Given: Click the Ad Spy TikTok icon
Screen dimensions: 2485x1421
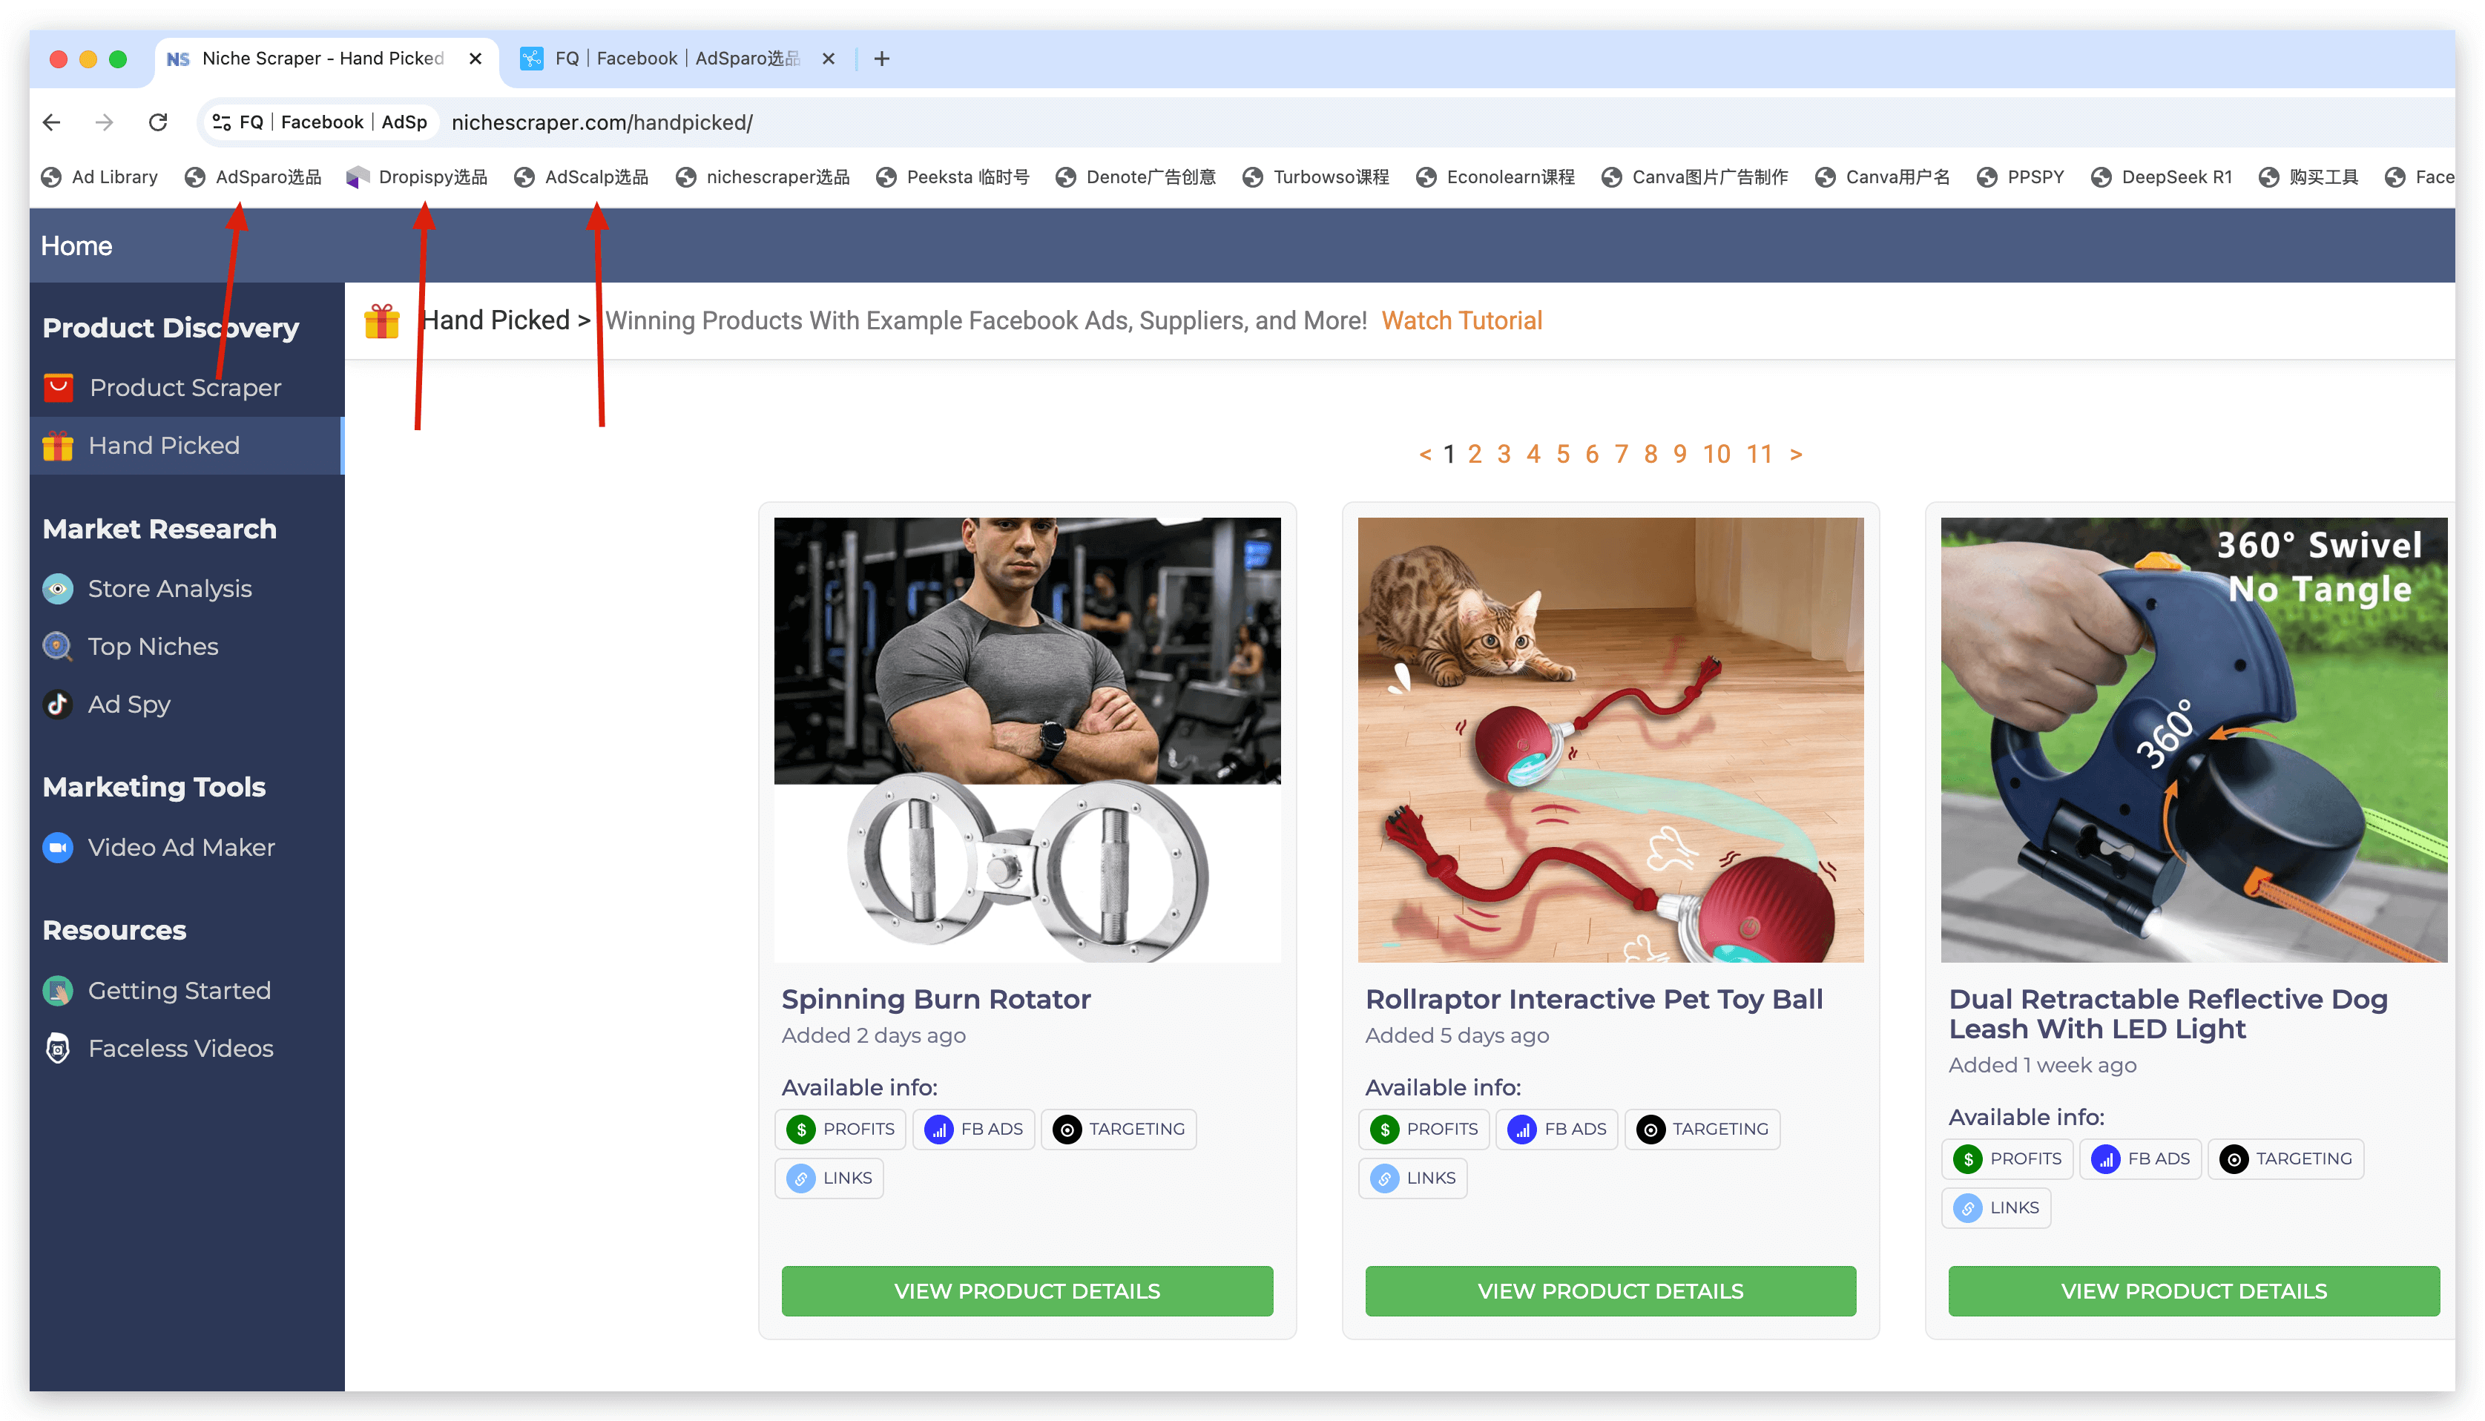Looking at the screenshot, I should pyautogui.click(x=59, y=704).
